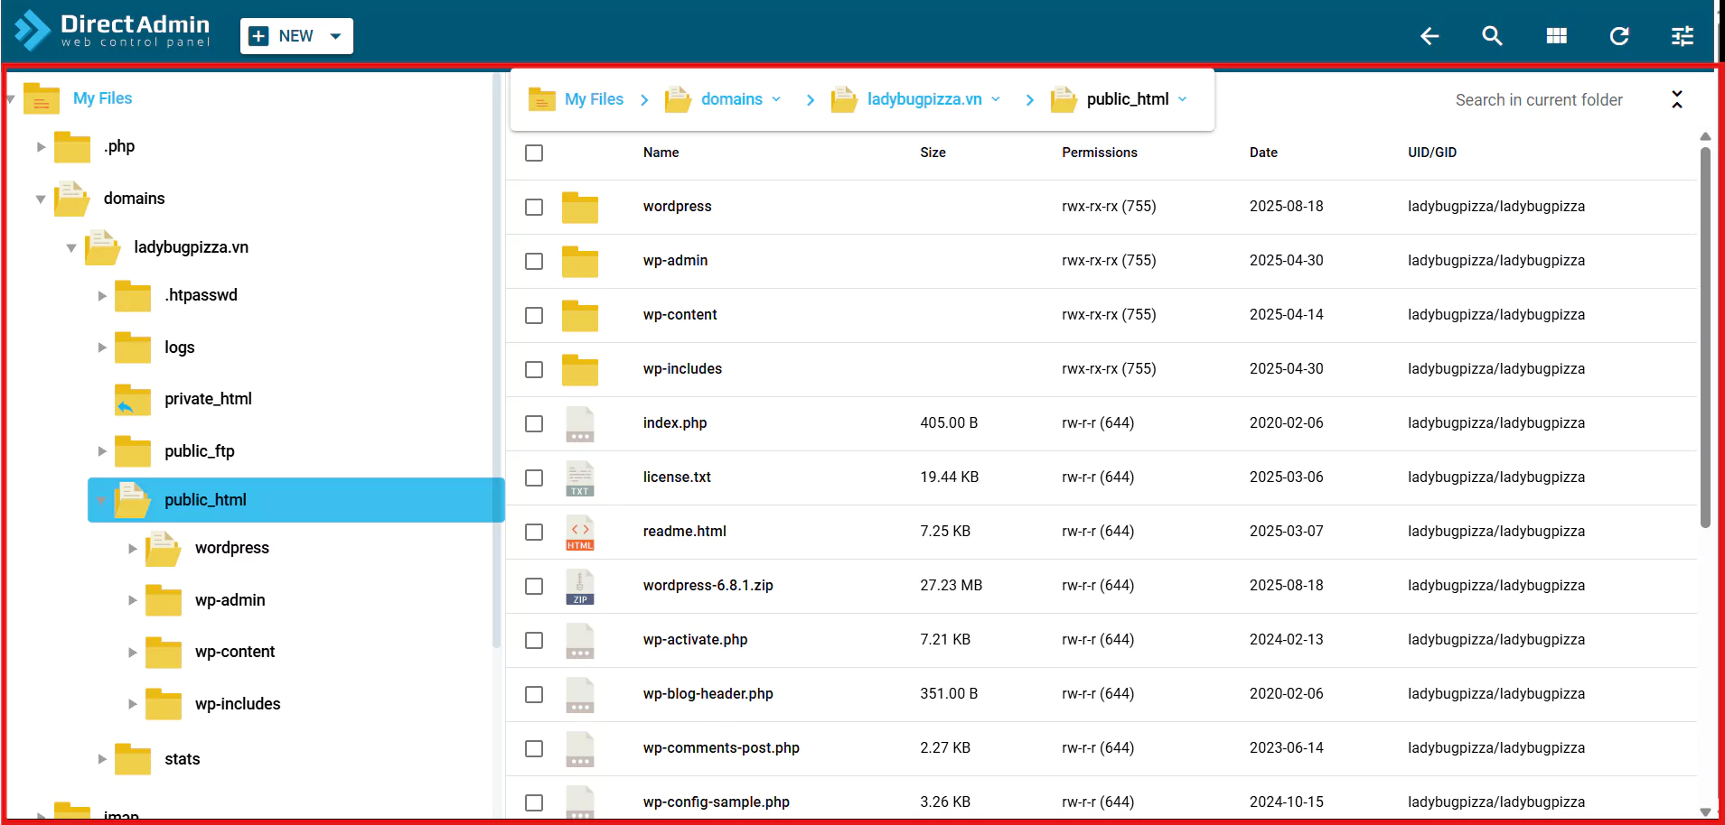Click the license.txt TXT file icon
Image resolution: width=1725 pixels, height=825 pixels.
pyautogui.click(x=580, y=477)
